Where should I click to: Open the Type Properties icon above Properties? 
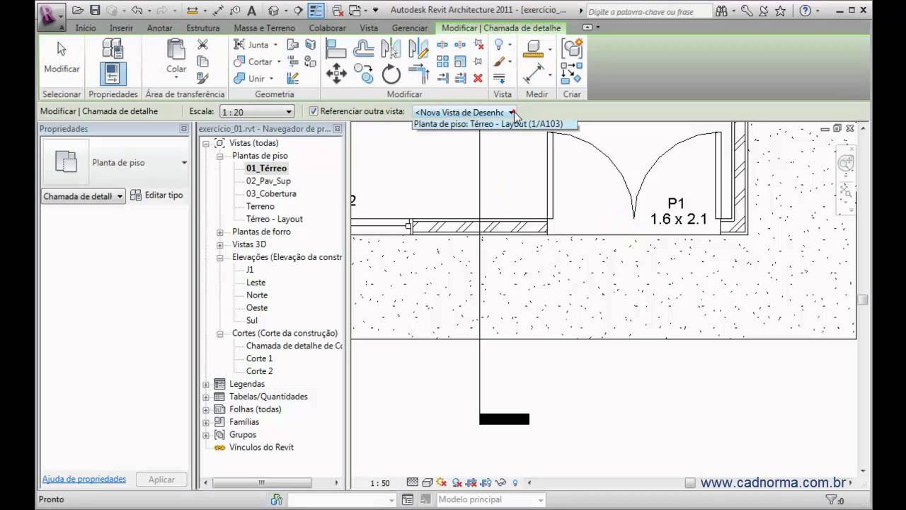pos(113,47)
